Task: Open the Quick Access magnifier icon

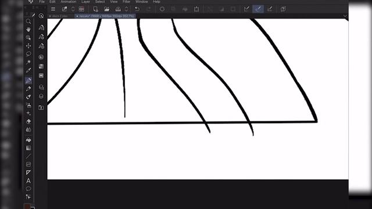Action: click(41, 16)
